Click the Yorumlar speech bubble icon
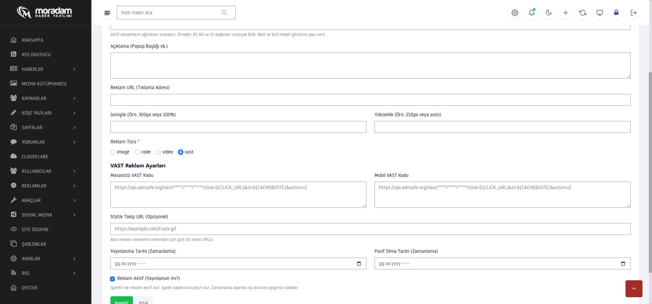The width and height of the screenshot is (652, 304). pyautogui.click(x=14, y=142)
